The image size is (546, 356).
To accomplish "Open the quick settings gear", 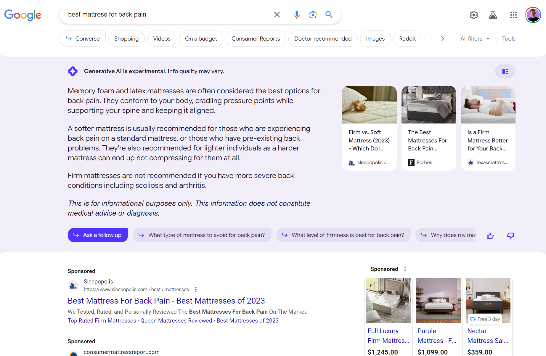I will point(474,15).
